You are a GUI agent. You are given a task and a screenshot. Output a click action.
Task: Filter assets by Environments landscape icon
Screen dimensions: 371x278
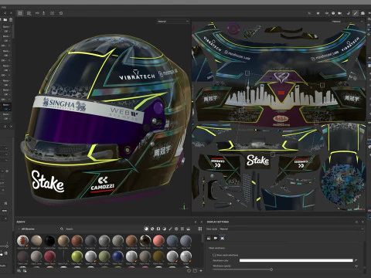[x=189, y=229]
